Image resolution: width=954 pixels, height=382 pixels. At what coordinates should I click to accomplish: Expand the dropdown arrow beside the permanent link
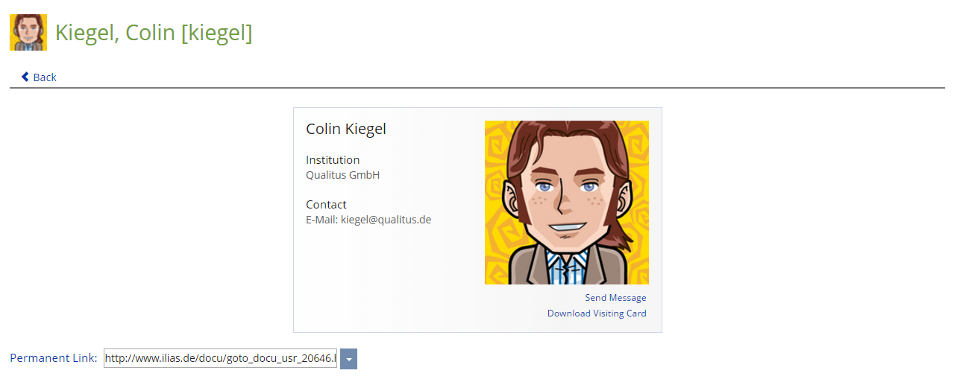click(x=348, y=358)
